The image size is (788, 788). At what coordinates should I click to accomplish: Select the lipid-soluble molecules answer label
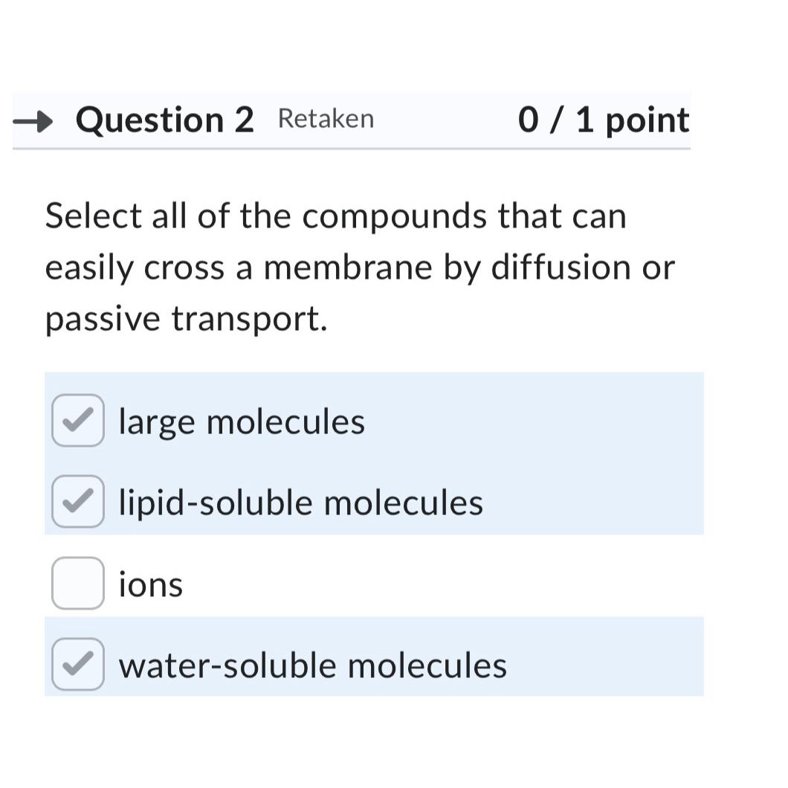tap(301, 503)
